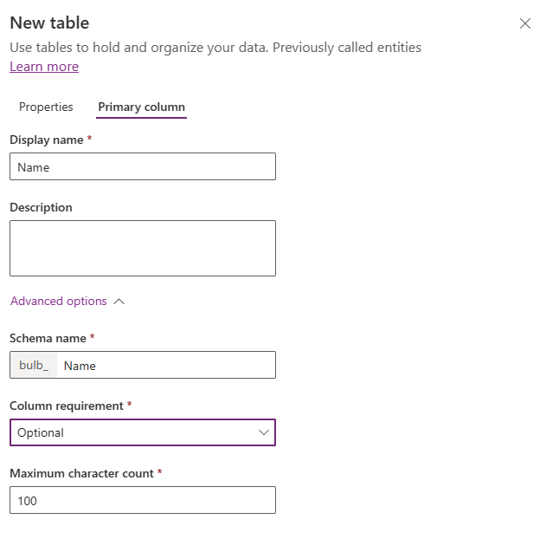The image size is (546, 539).
Task: Click the Maximum character count field
Action: [143, 500]
